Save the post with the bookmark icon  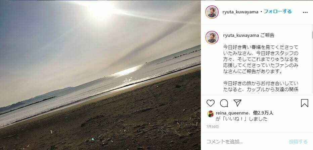(x=304, y=103)
